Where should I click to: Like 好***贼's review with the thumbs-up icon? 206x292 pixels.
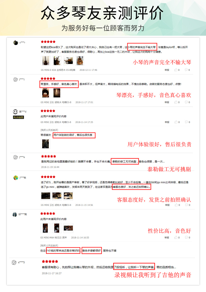(x=176, y=237)
